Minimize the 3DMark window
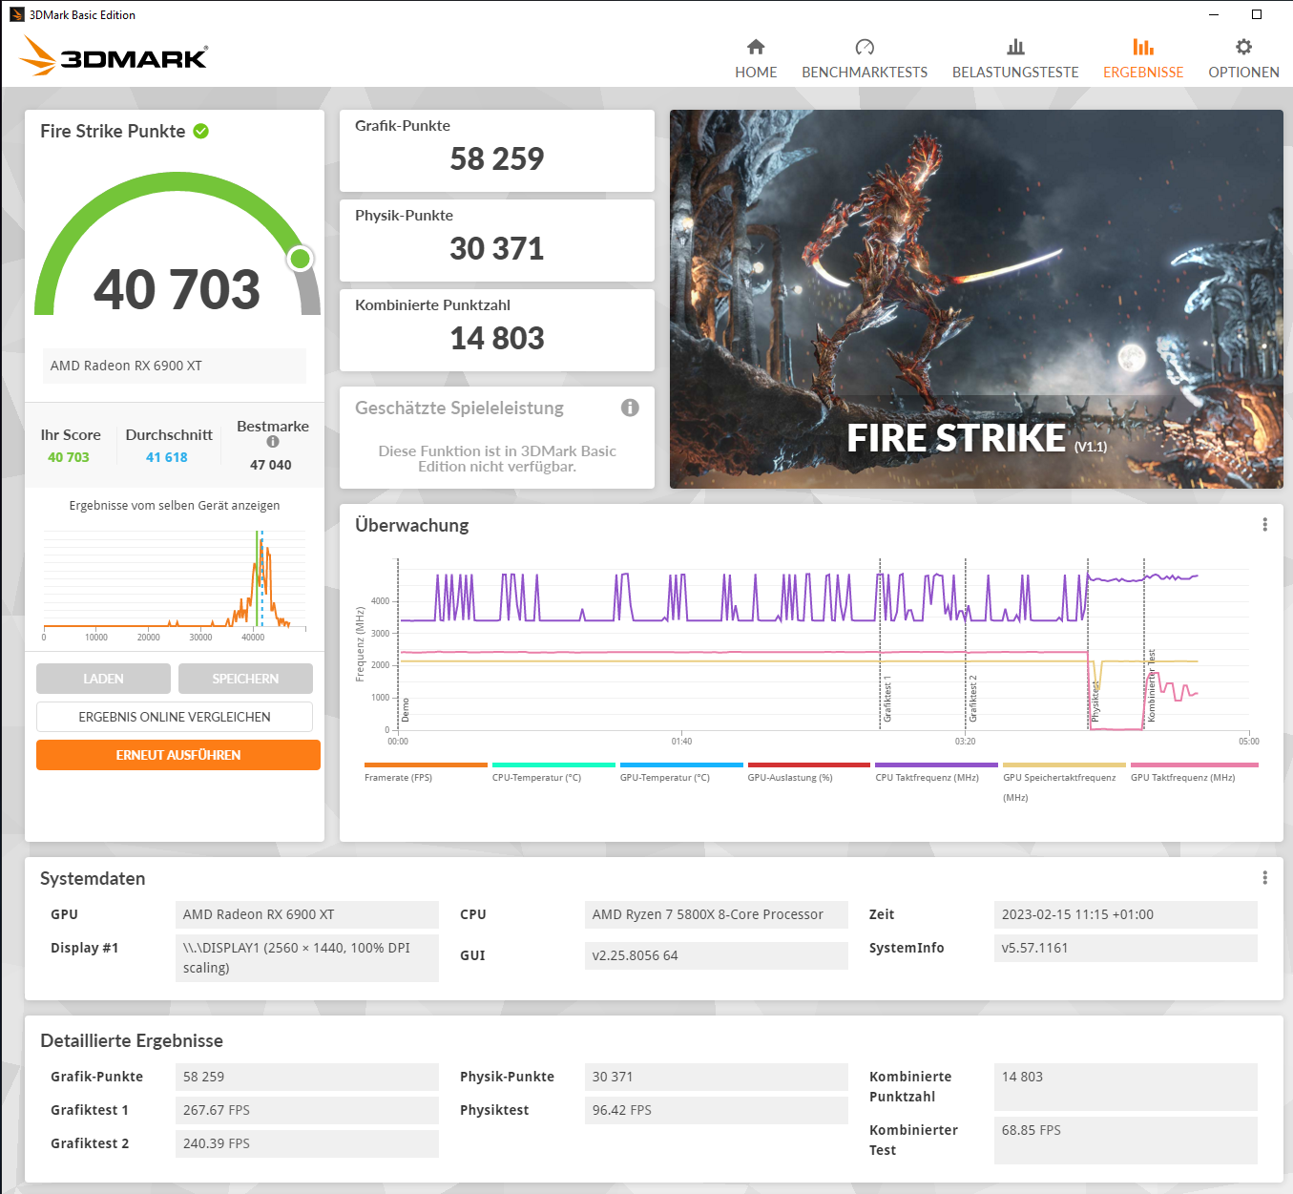1293x1194 pixels. [1214, 14]
